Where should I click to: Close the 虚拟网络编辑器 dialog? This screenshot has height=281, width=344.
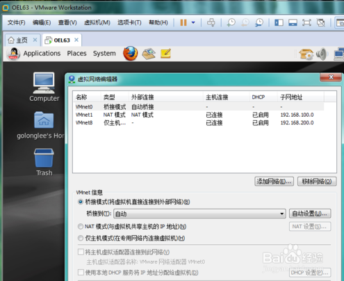click(x=331, y=77)
